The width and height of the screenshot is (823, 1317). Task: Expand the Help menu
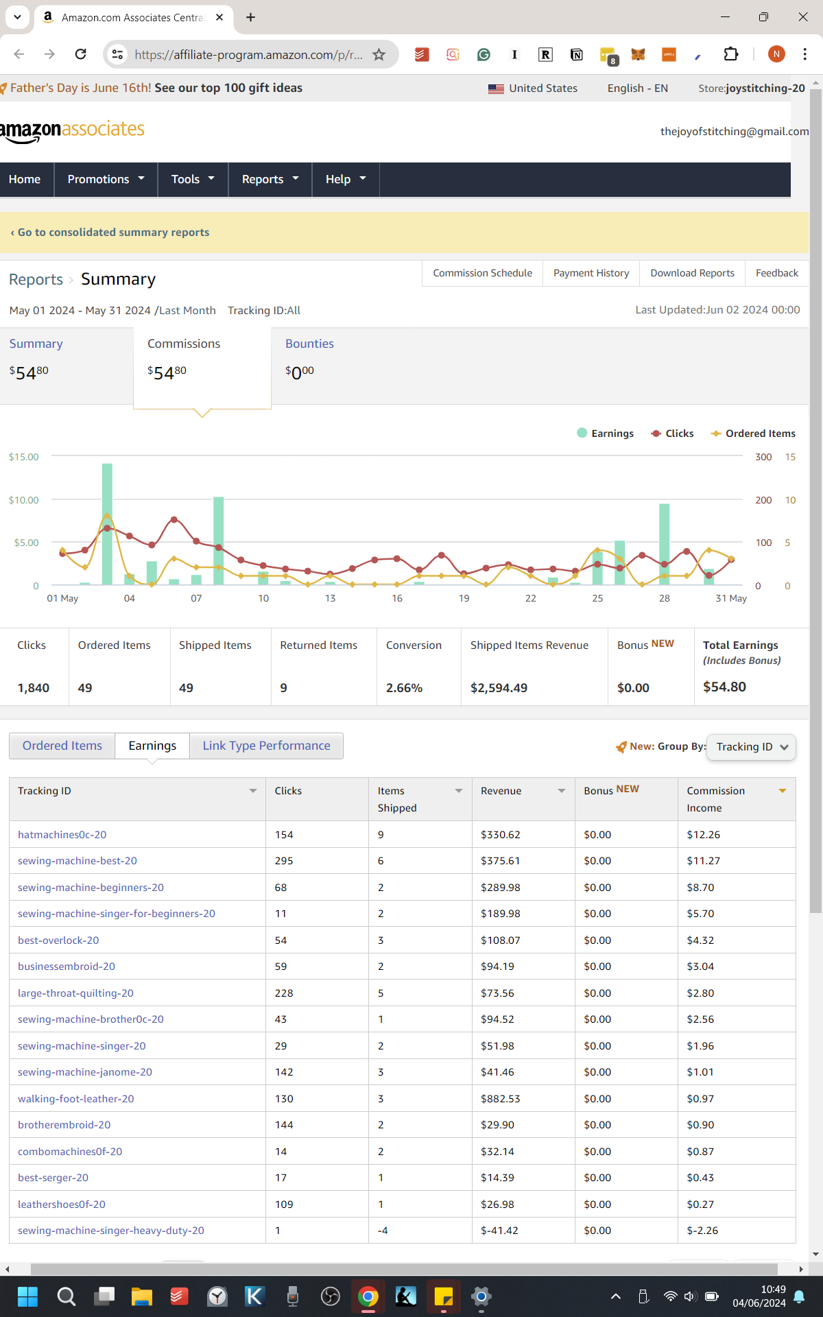point(346,179)
